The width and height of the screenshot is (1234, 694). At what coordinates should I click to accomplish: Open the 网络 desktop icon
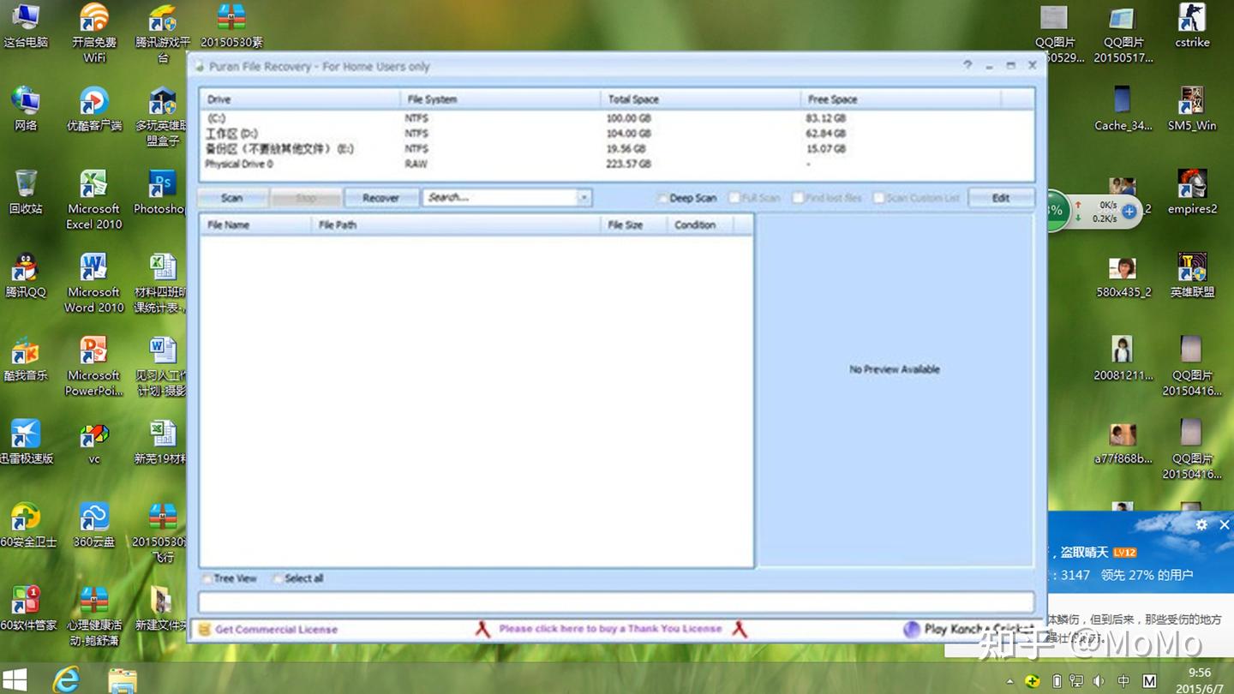pos(26,109)
